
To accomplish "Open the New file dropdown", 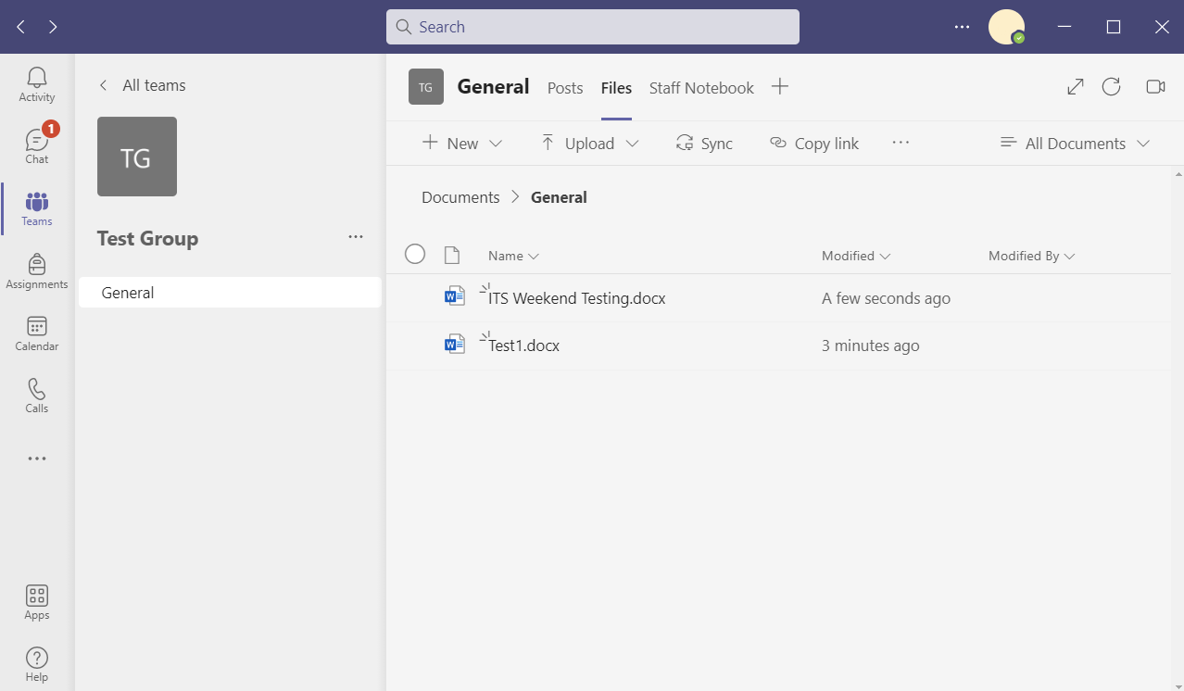I will pyautogui.click(x=460, y=143).
